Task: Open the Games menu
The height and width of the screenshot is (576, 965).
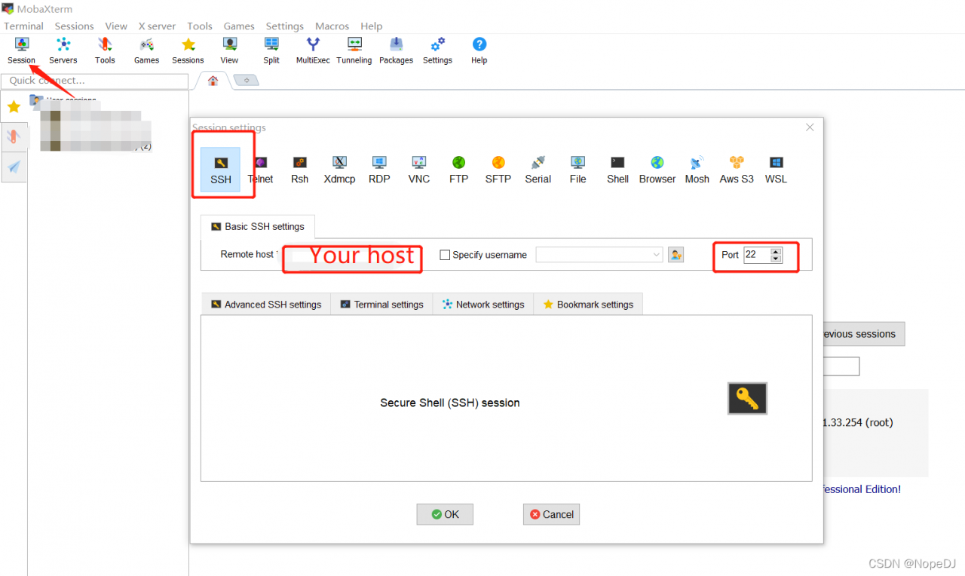Action: 239,26
